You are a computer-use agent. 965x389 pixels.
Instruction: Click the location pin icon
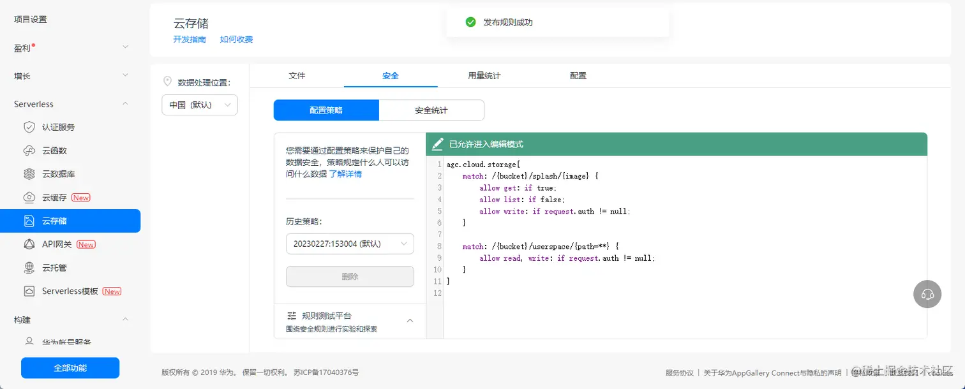pos(167,81)
